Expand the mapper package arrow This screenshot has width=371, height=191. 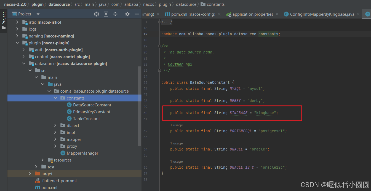click(55, 139)
